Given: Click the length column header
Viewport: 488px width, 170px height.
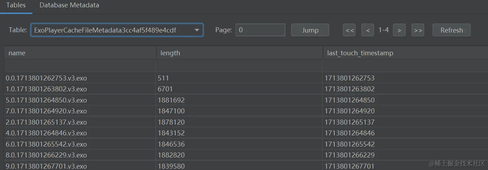Looking at the screenshot, I should [x=239, y=53].
